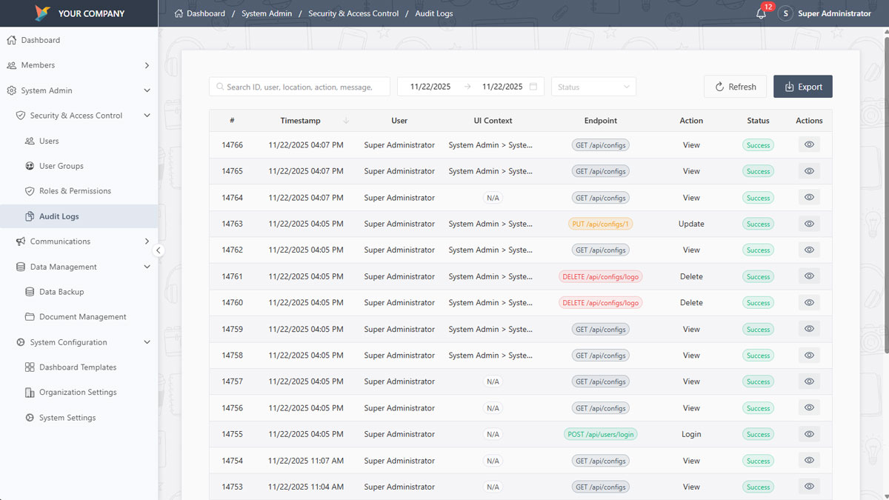Viewport: 889px width, 500px height.
Task: Go to Roles & Permissions
Action: pyautogui.click(x=79, y=191)
